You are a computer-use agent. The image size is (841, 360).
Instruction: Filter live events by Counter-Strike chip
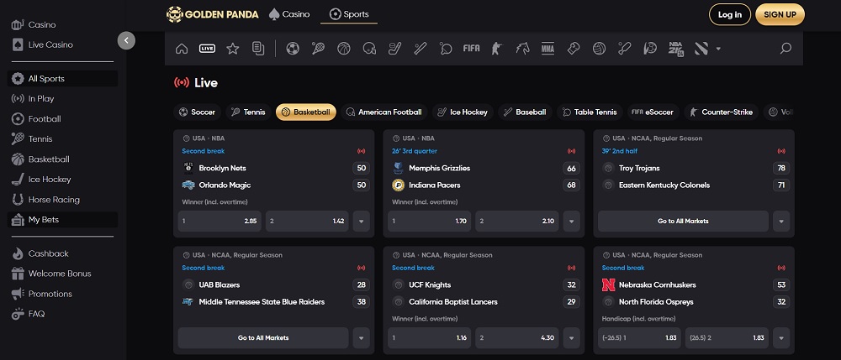[x=722, y=112]
